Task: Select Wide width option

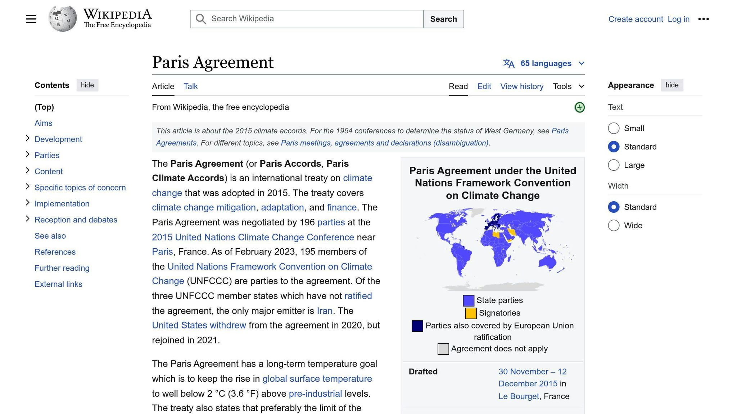Action: tap(614, 225)
